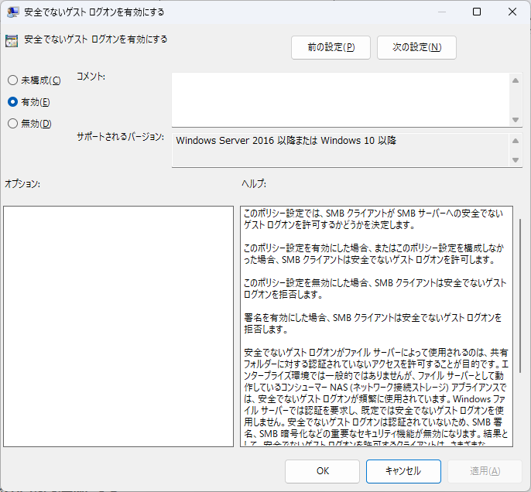Go to 前の設定 (Previous Setting)
This screenshot has height=492, width=531.
pos(331,47)
